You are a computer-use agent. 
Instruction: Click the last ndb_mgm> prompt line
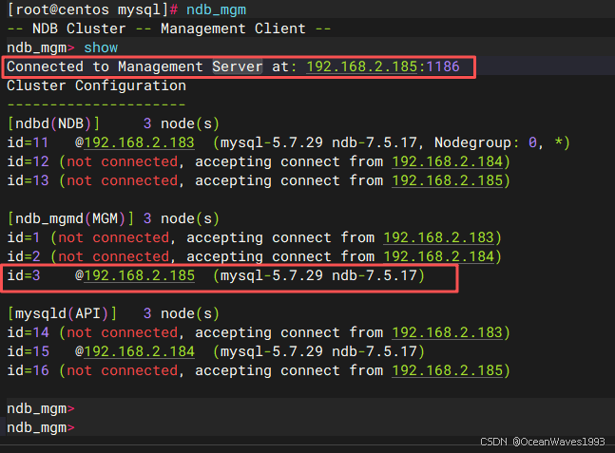(x=41, y=427)
